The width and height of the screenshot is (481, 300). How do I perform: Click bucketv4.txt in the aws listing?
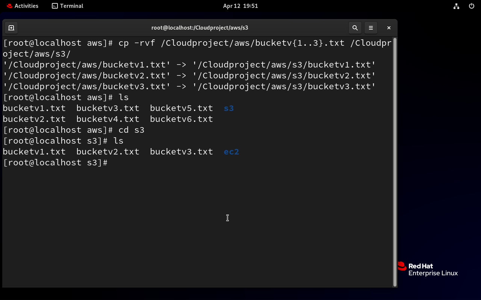click(x=108, y=119)
